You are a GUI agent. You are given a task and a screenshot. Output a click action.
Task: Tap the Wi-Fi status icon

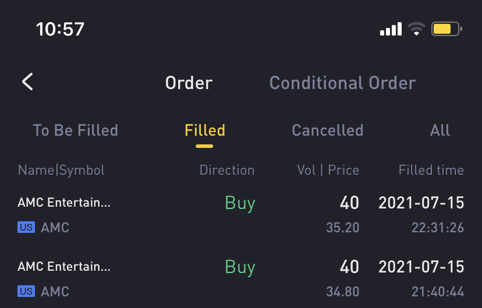click(416, 29)
